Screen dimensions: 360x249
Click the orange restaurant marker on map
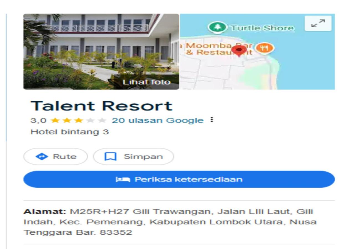tap(264, 48)
